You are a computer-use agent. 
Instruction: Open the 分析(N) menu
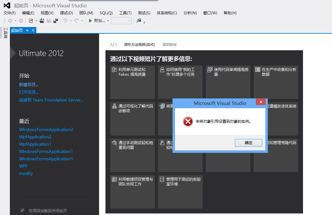point(190,13)
